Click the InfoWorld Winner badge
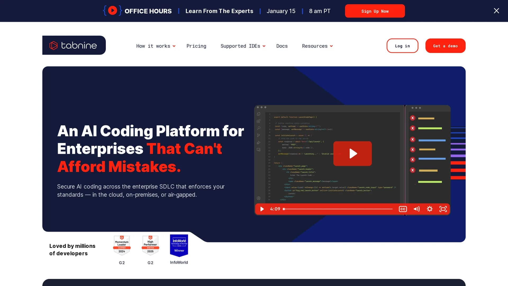 [179, 245]
